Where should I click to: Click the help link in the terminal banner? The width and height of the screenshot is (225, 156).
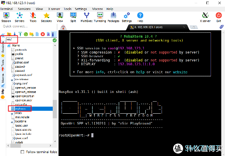[x=140, y=72]
